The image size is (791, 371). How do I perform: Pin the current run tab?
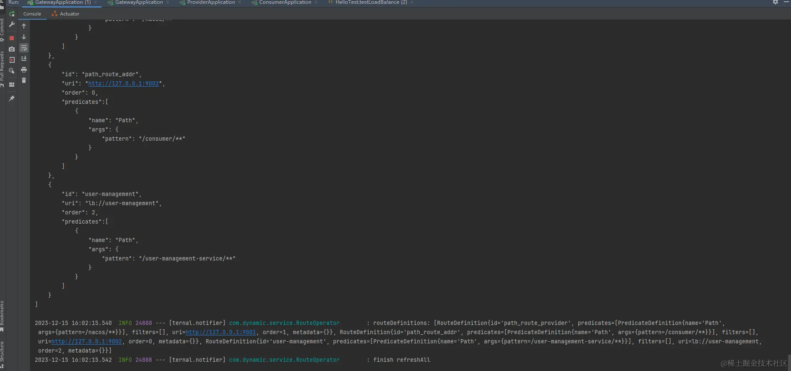[12, 98]
